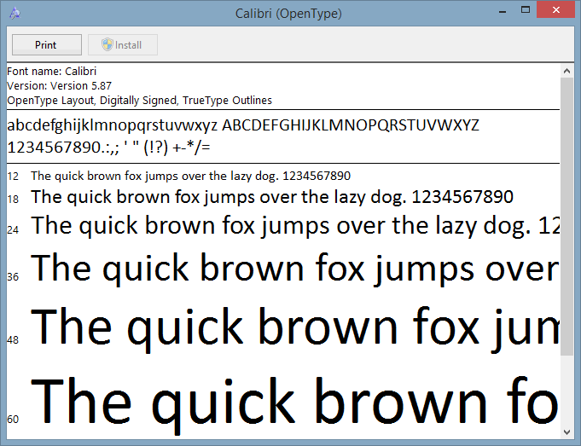
Task: Click the scrollbar down arrow
Action: tap(566, 432)
